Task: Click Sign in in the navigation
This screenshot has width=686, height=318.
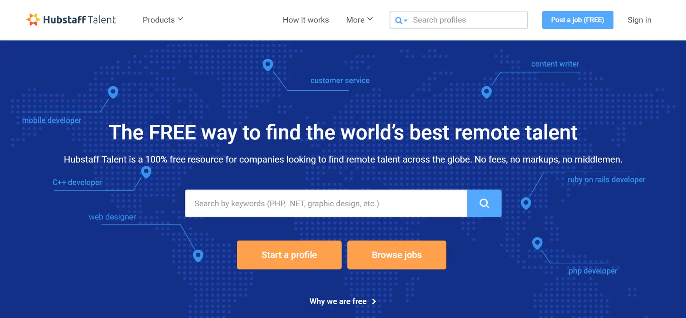Action: [639, 20]
